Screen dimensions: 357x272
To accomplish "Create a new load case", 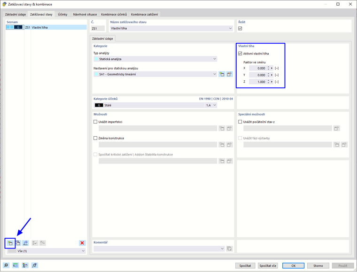I will coord(10,243).
